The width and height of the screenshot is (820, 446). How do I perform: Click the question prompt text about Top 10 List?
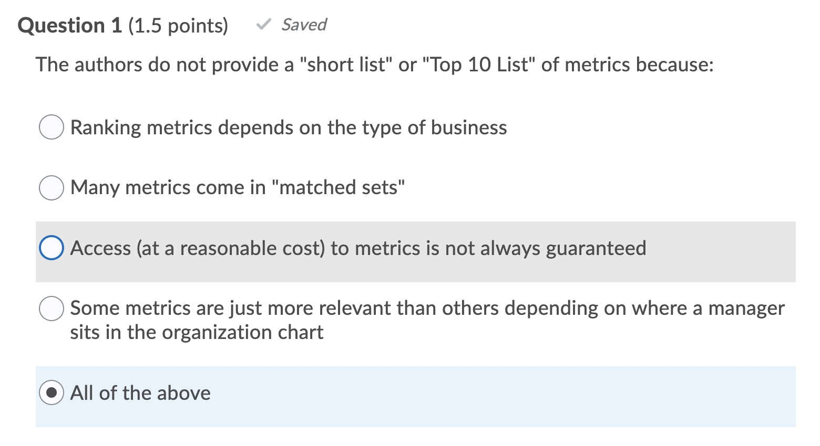point(374,64)
